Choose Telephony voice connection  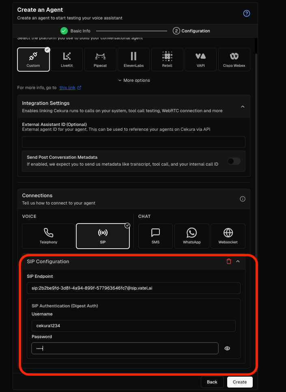pyautogui.click(x=48, y=236)
